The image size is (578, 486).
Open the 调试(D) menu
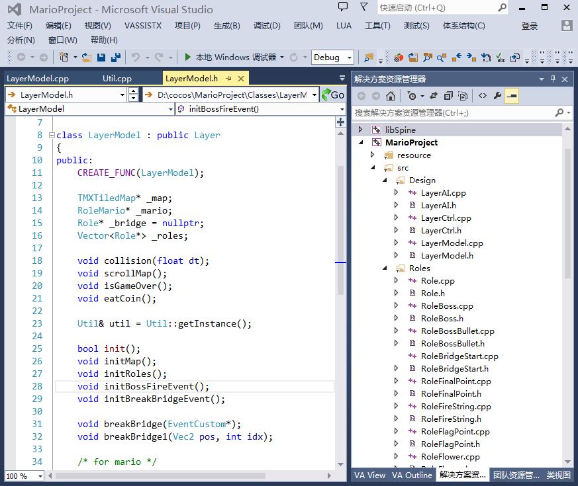pyautogui.click(x=267, y=25)
